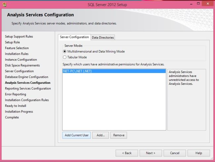This screenshot has width=215, height=162.
Task: Click the Remove button
Action: 119,135
